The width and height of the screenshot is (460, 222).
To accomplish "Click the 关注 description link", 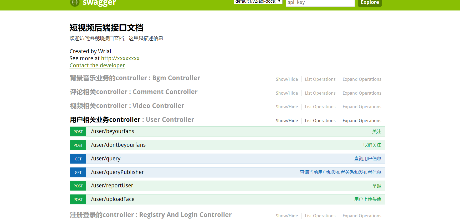I will pos(377,132).
